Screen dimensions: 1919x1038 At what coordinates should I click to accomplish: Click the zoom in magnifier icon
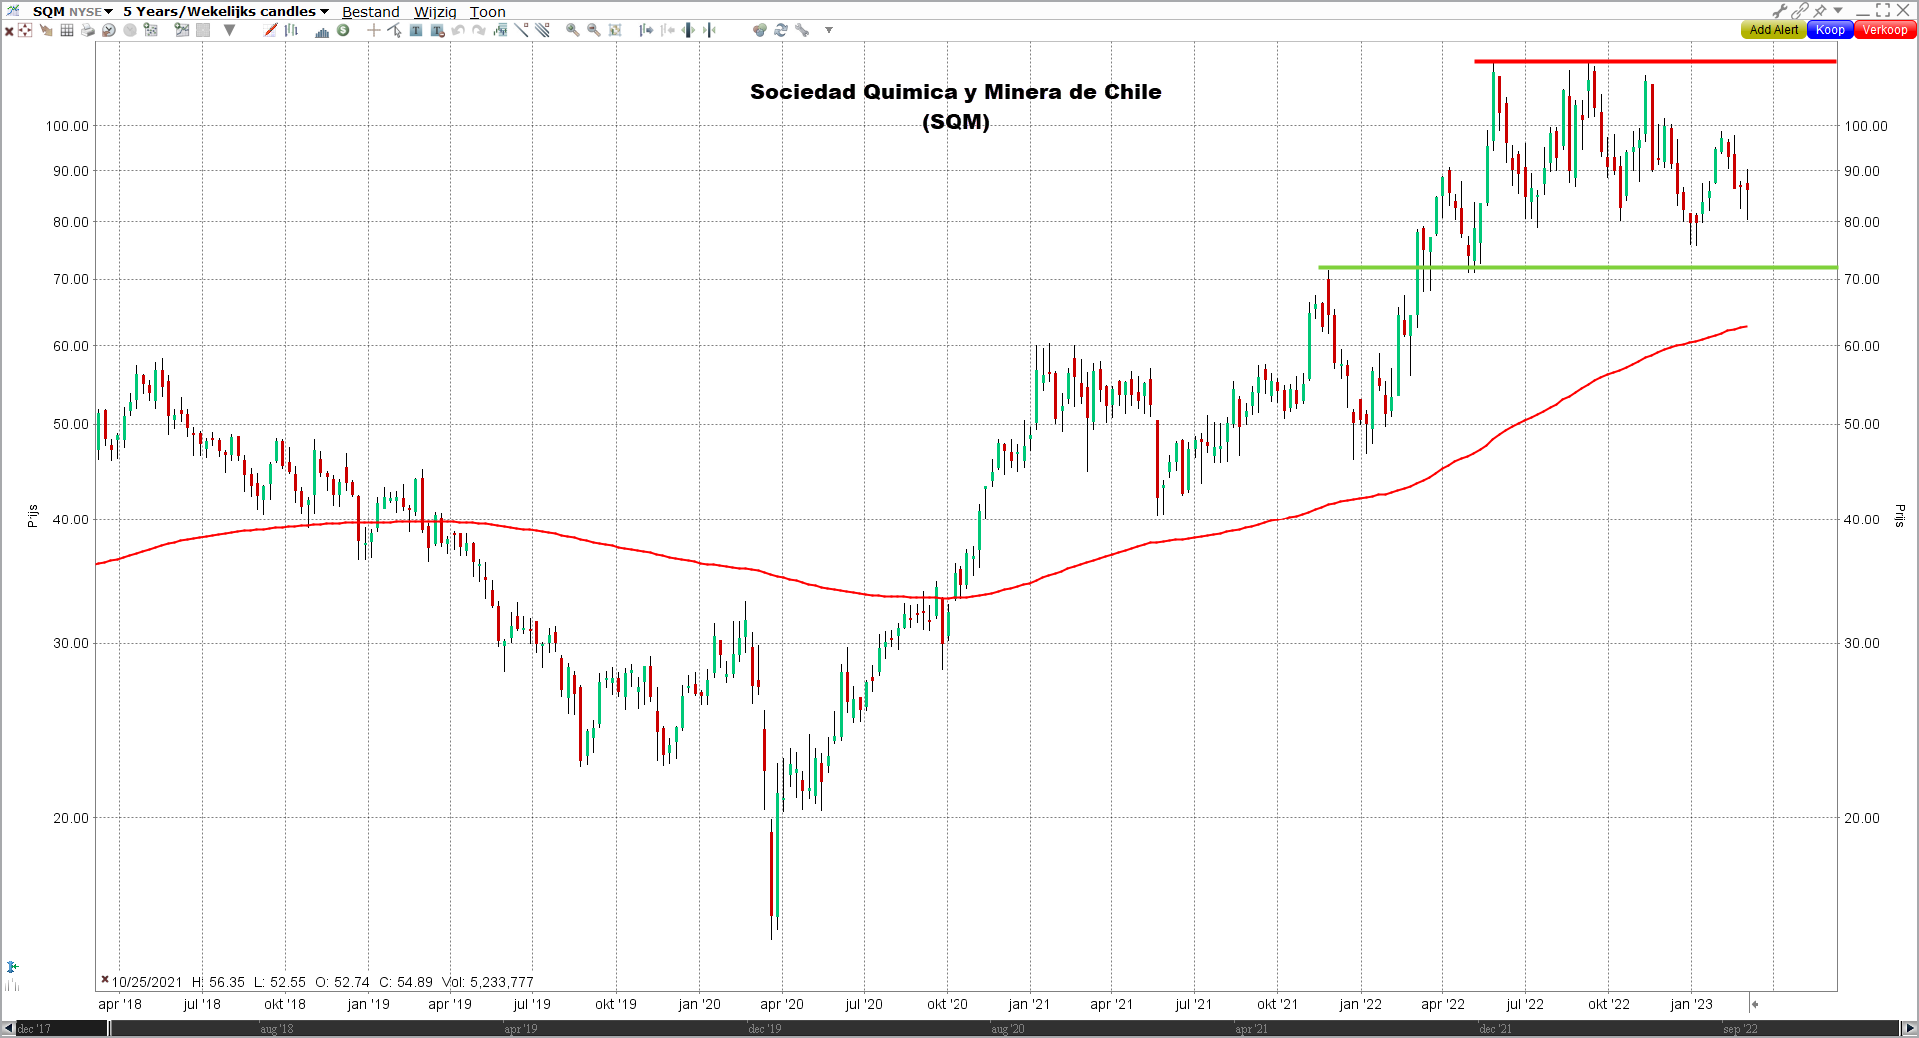[x=573, y=30]
